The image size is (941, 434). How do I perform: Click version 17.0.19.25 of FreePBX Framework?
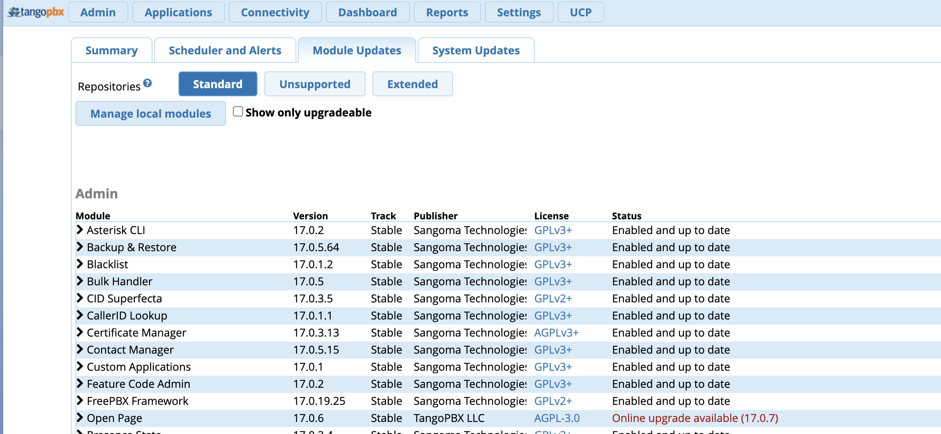click(x=319, y=401)
